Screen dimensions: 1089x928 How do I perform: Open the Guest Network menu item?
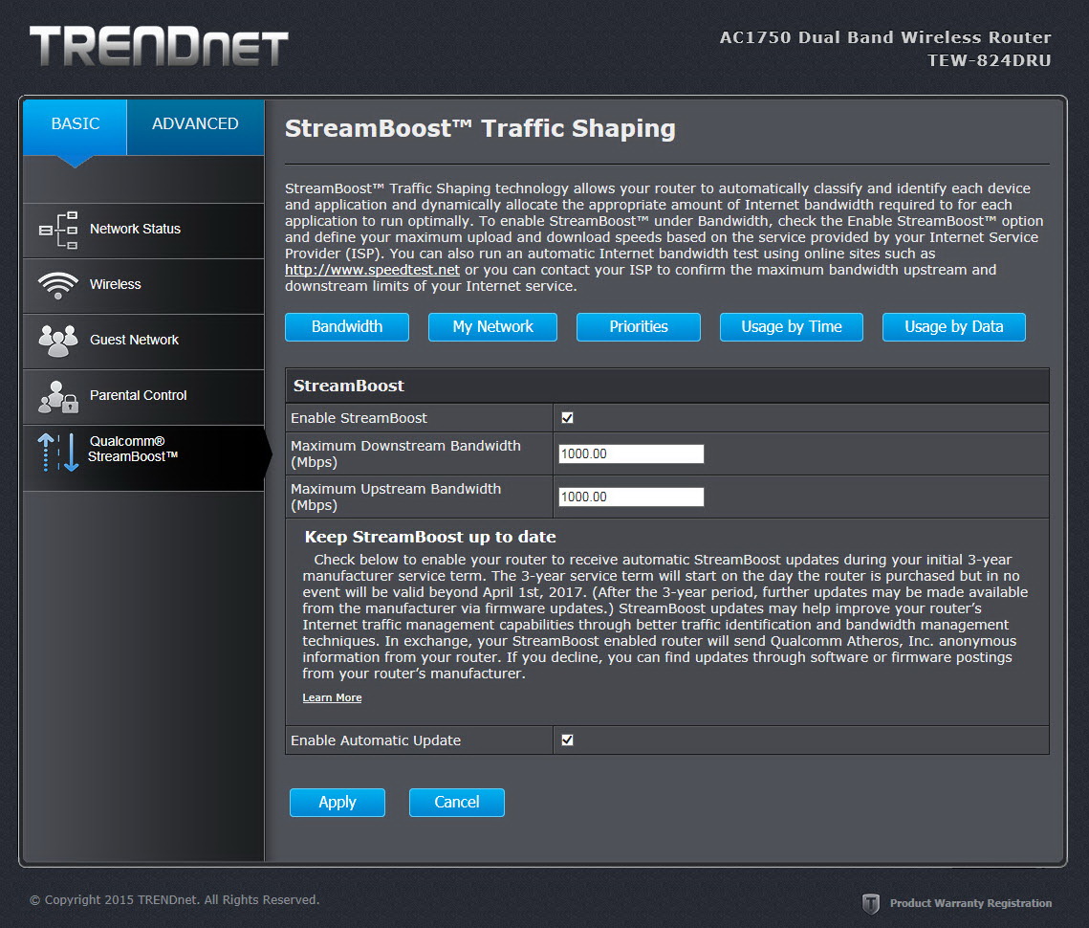[x=143, y=342]
